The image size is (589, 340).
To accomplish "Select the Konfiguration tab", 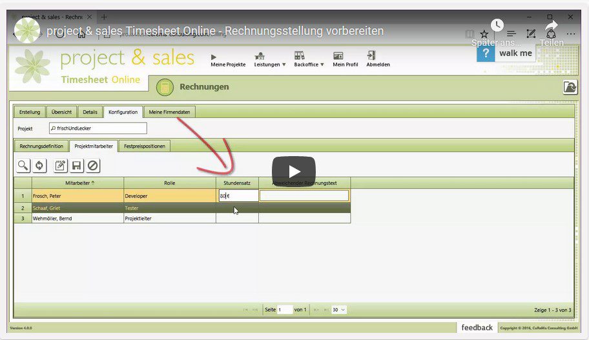I will coord(123,112).
